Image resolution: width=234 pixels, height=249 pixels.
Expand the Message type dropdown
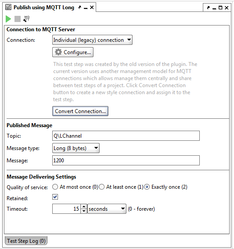coord(76,148)
